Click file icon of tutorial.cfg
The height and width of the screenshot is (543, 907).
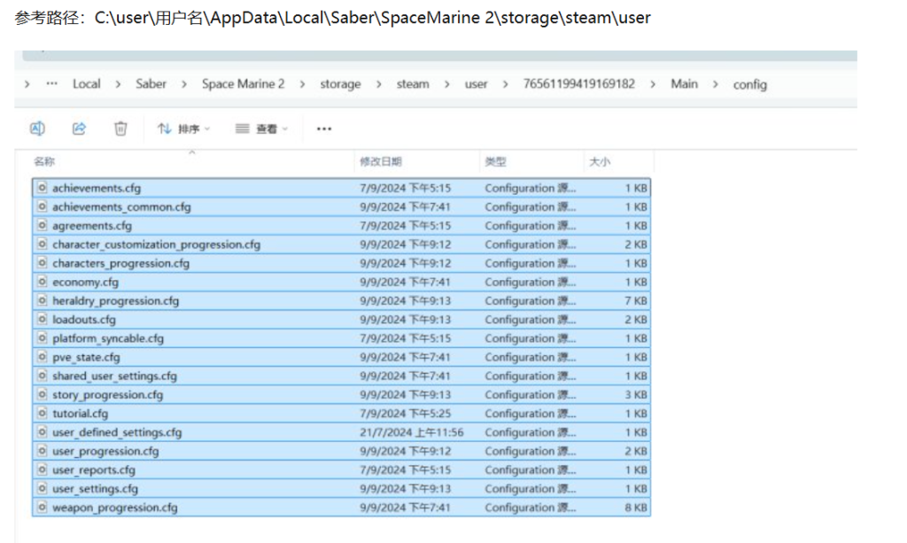[42, 413]
